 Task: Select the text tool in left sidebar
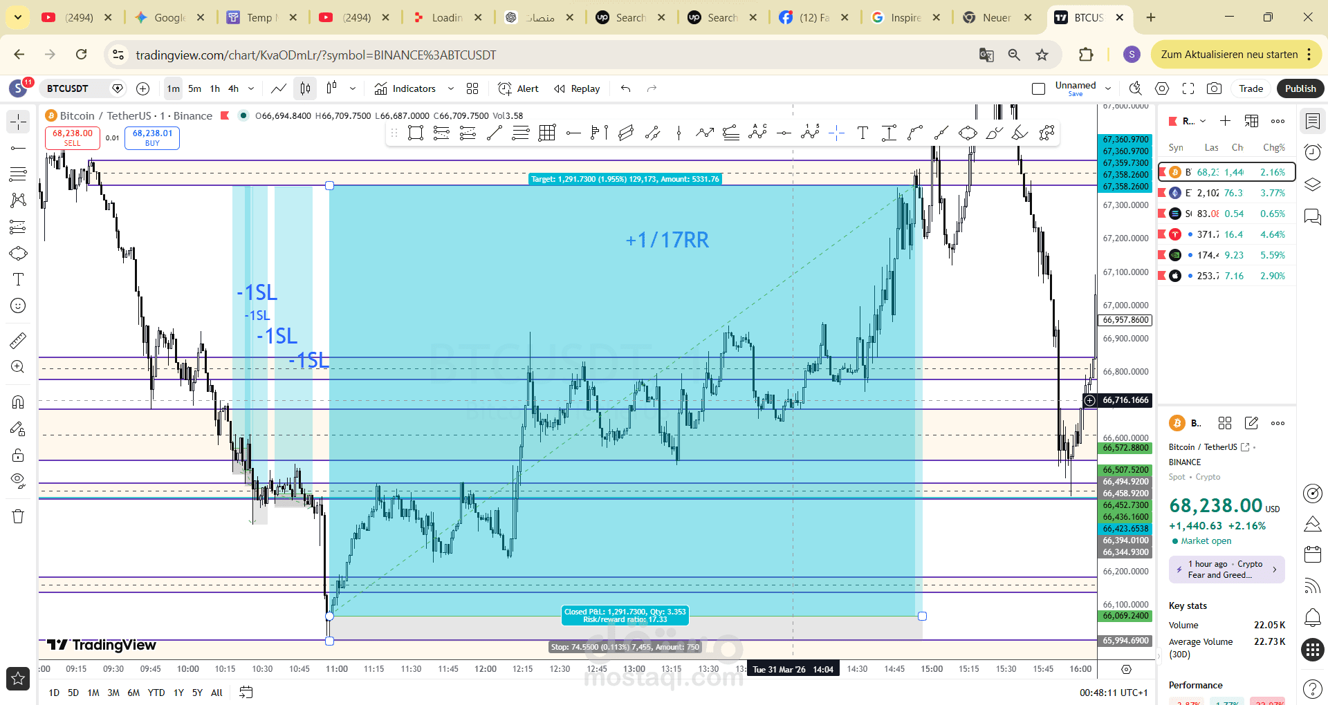point(18,279)
